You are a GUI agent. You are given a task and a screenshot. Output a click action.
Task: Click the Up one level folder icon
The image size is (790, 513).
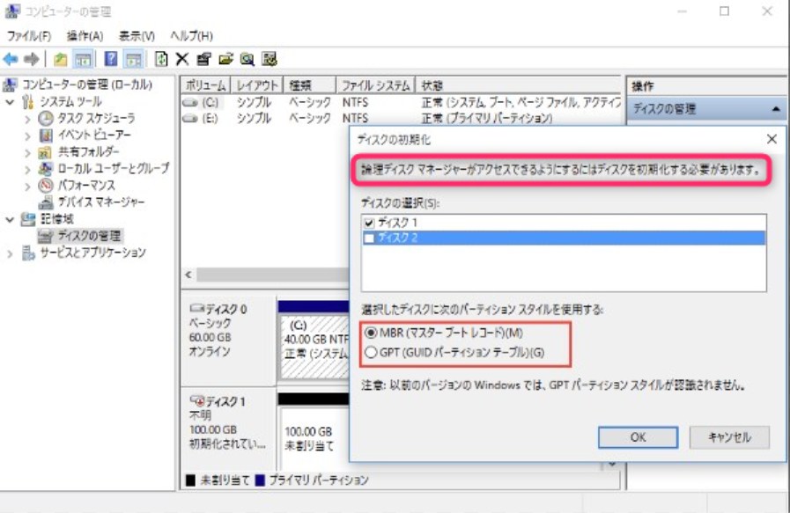point(60,59)
